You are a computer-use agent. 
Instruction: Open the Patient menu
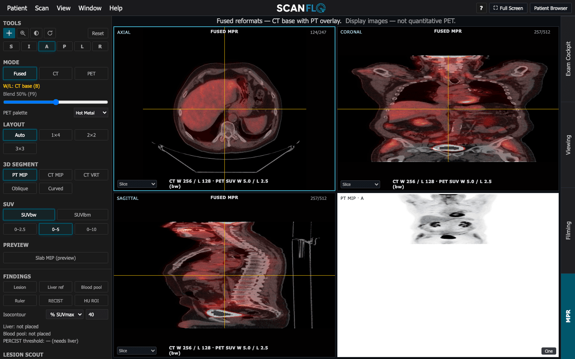click(x=17, y=8)
